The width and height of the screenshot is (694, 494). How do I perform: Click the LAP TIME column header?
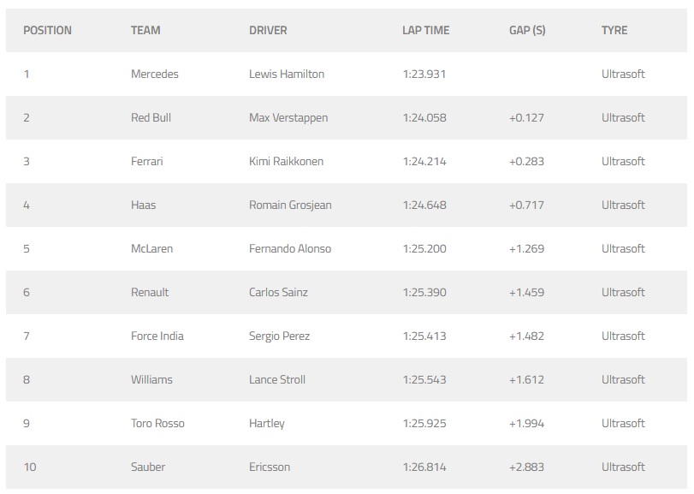pos(426,31)
